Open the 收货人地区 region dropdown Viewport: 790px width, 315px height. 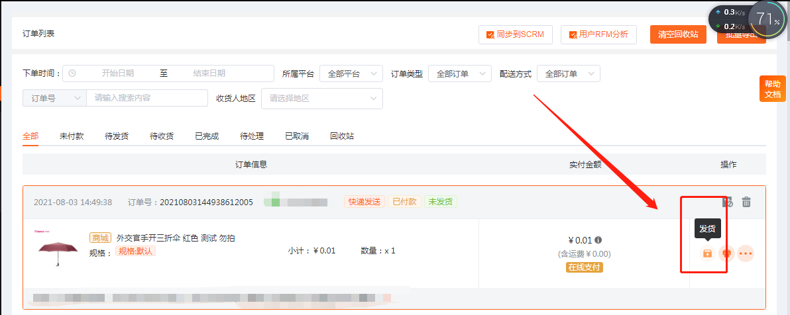(322, 99)
